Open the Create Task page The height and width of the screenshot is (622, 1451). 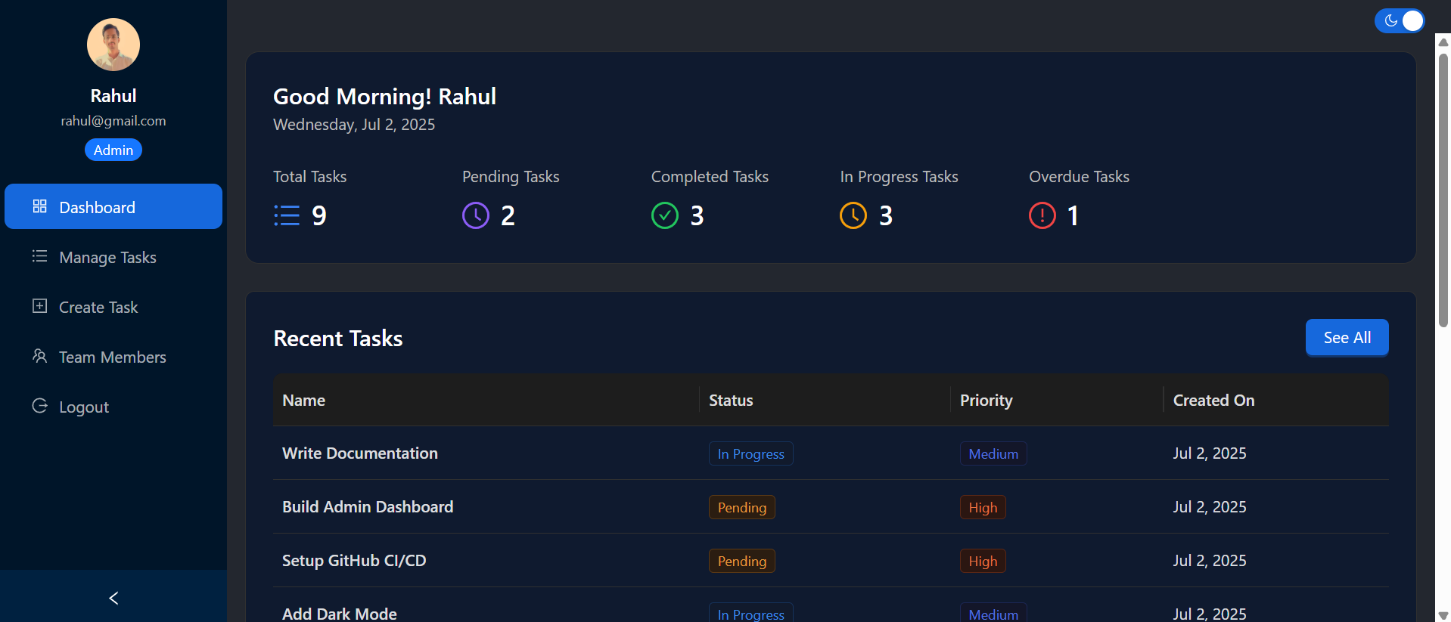tap(113, 307)
